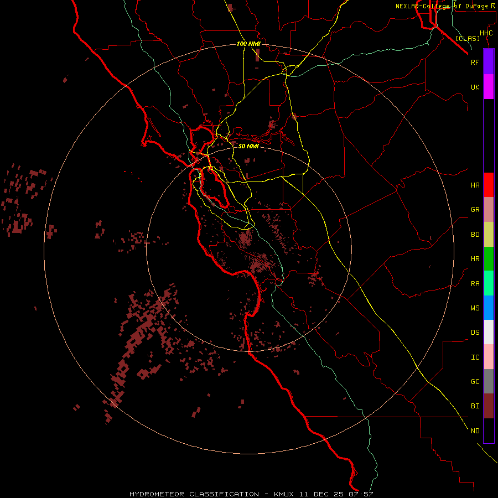Click the 'WS' legend label
Screen dimensions: 498x498
pyautogui.click(x=475, y=308)
